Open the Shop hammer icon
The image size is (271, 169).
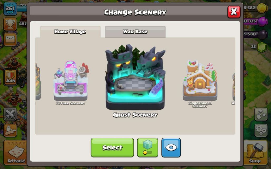pos(255,152)
